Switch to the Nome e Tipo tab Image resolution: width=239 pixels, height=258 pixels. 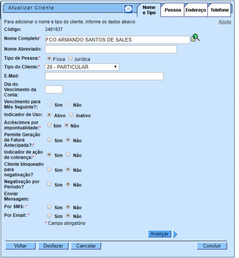pyautogui.click(x=149, y=10)
